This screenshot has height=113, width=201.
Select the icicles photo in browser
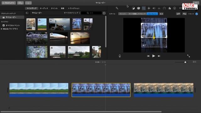pyautogui.click(x=77, y=24)
